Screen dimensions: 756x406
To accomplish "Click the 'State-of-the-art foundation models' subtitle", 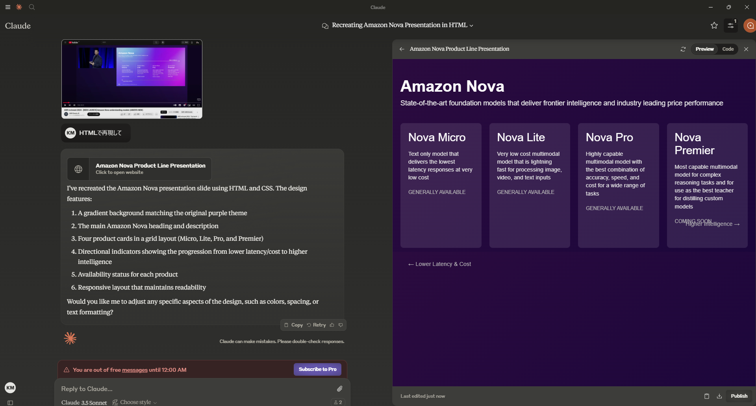I will [x=561, y=103].
